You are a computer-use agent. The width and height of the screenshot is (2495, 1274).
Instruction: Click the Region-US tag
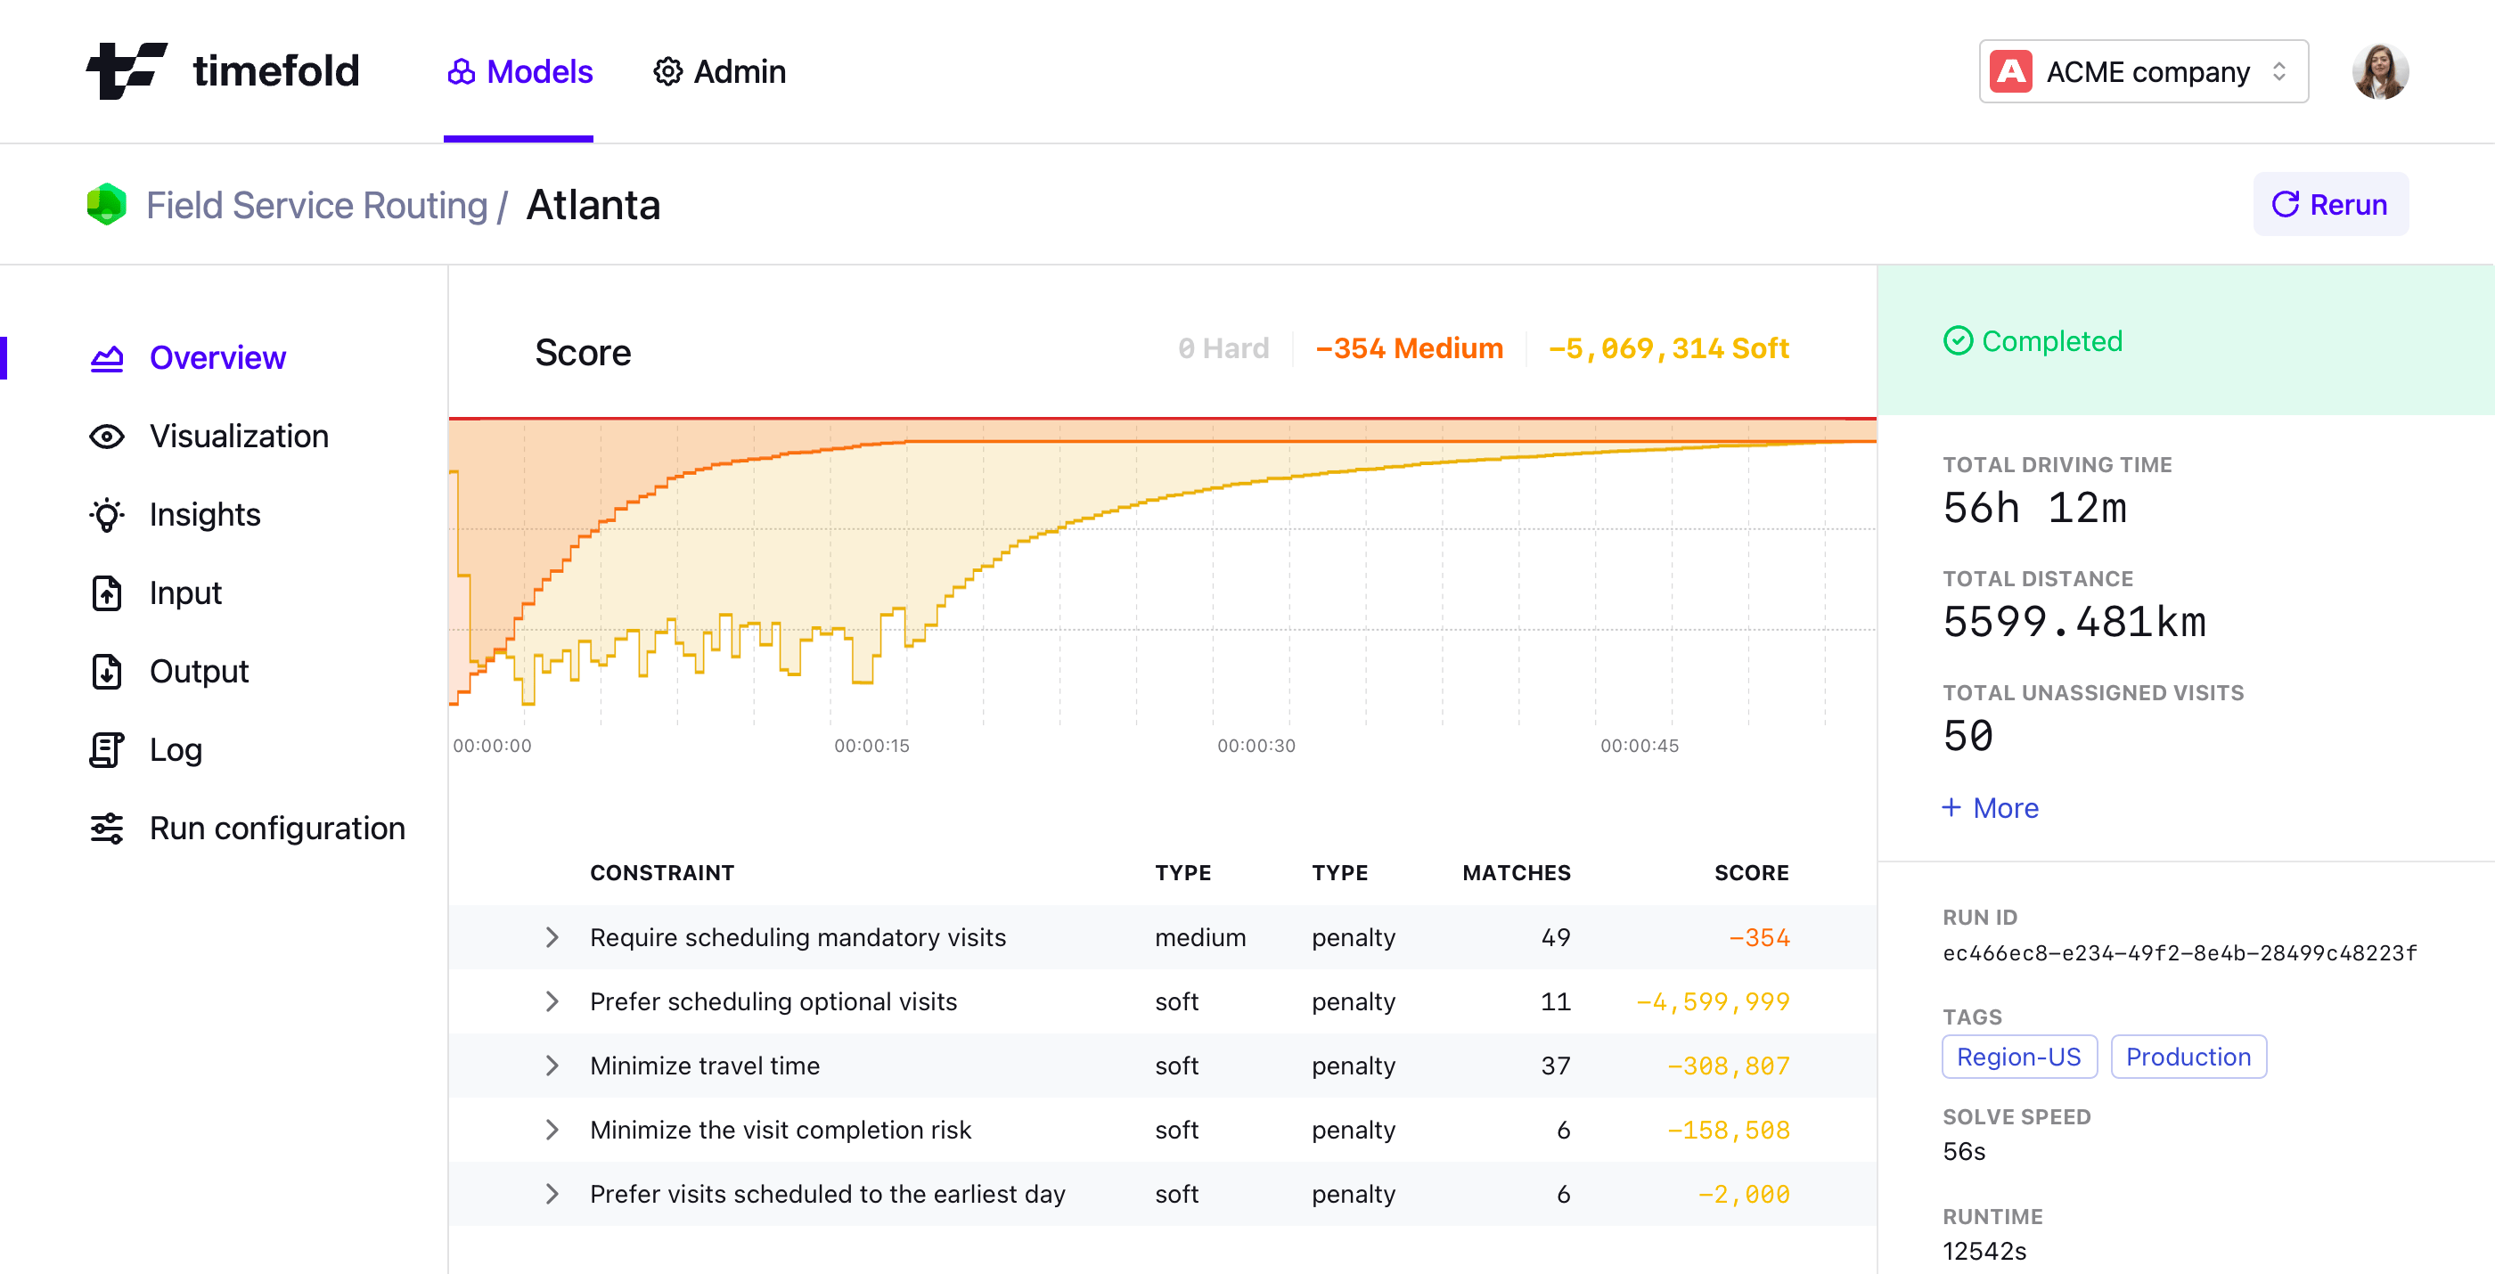point(2018,1057)
